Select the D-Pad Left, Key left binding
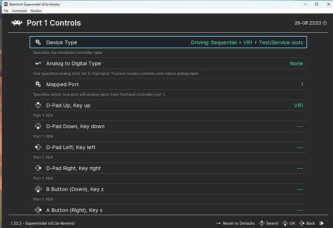This screenshot has width=333, height=228. tap(168, 147)
